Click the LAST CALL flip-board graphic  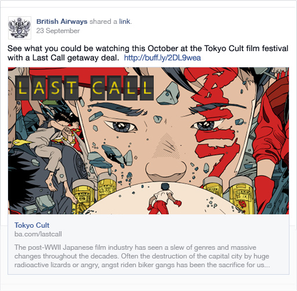coord(84,88)
